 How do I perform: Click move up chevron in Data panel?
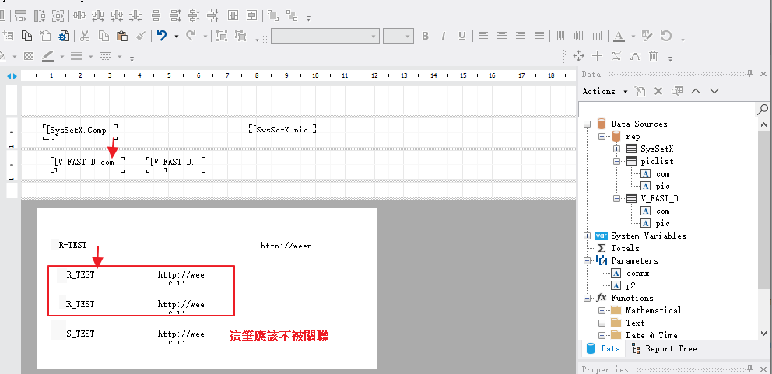696,91
